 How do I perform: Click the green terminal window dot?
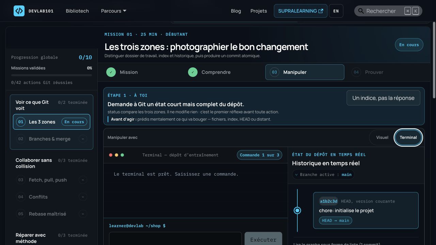[x=122, y=155]
